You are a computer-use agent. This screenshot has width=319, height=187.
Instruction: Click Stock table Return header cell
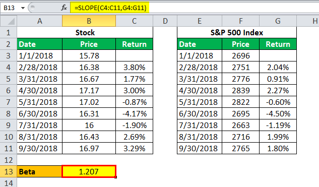click(134, 44)
